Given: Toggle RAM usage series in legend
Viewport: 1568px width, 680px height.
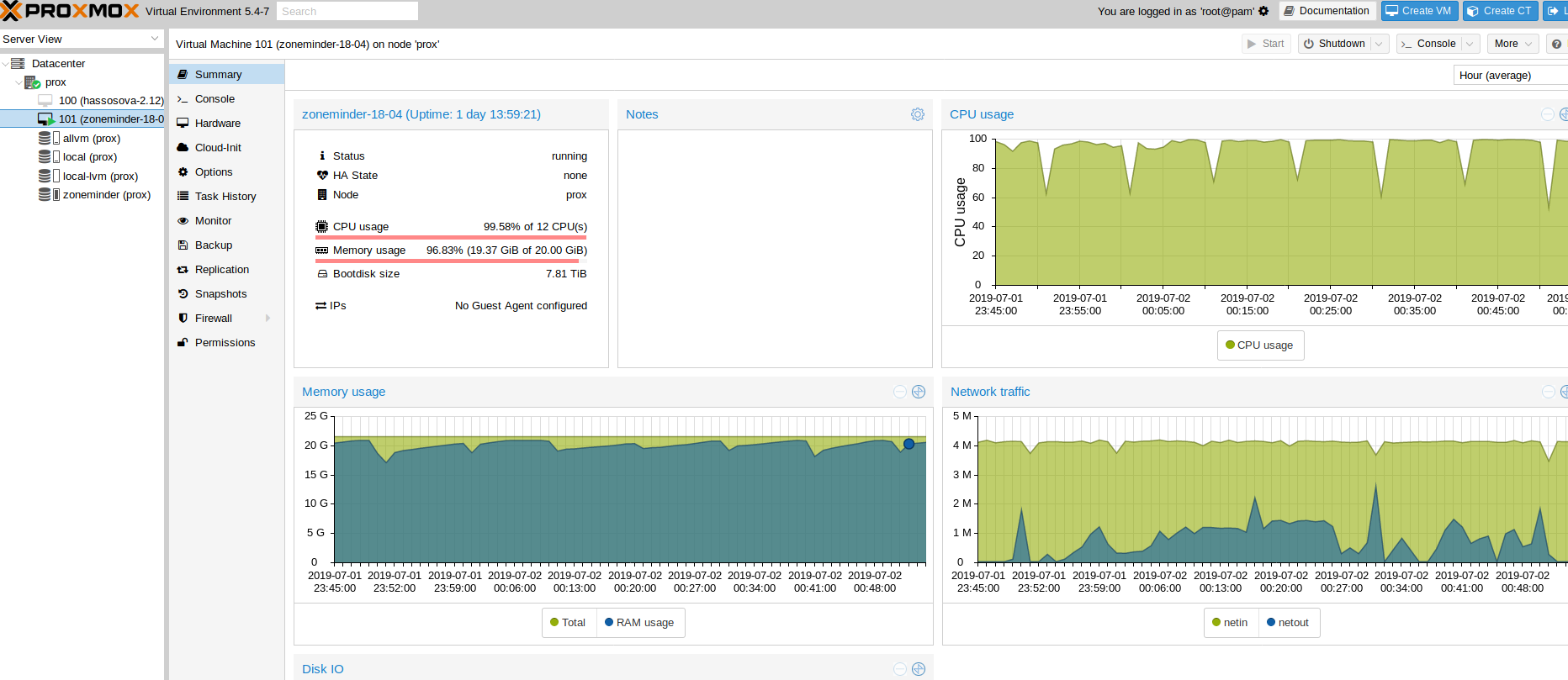Looking at the screenshot, I should (640, 622).
